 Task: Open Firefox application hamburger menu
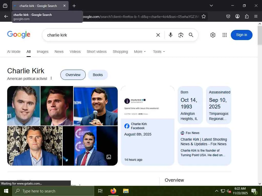coord(256,16)
